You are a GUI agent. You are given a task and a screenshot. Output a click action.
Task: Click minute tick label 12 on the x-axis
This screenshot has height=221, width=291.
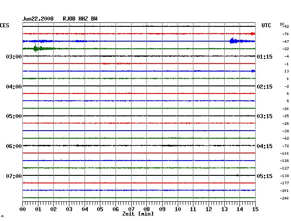209,209
